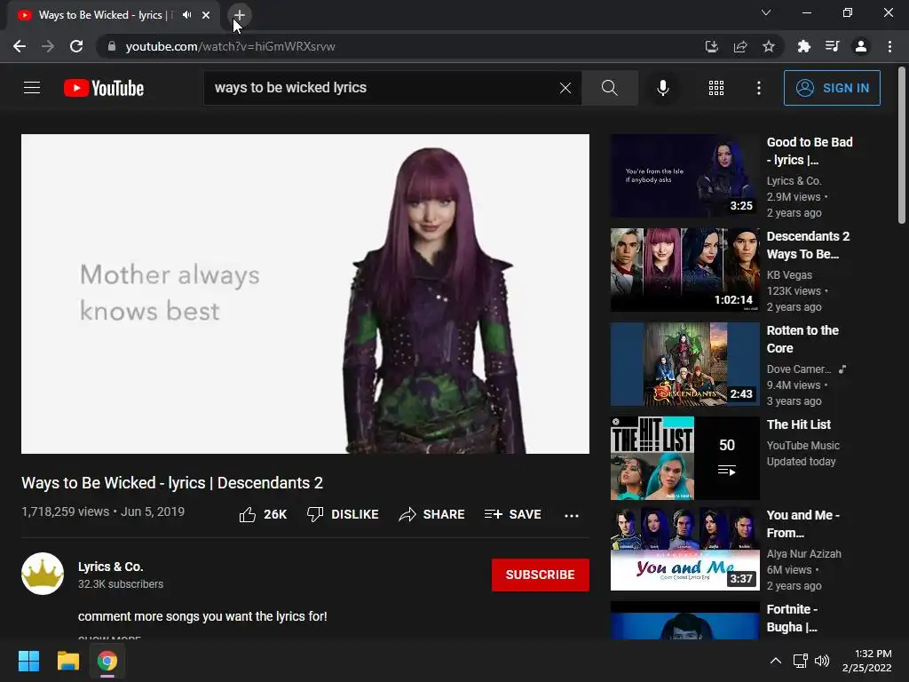This screenshot has width=909, height=682.
Task: Save the video to a playlist
Action: coord(513,514)
